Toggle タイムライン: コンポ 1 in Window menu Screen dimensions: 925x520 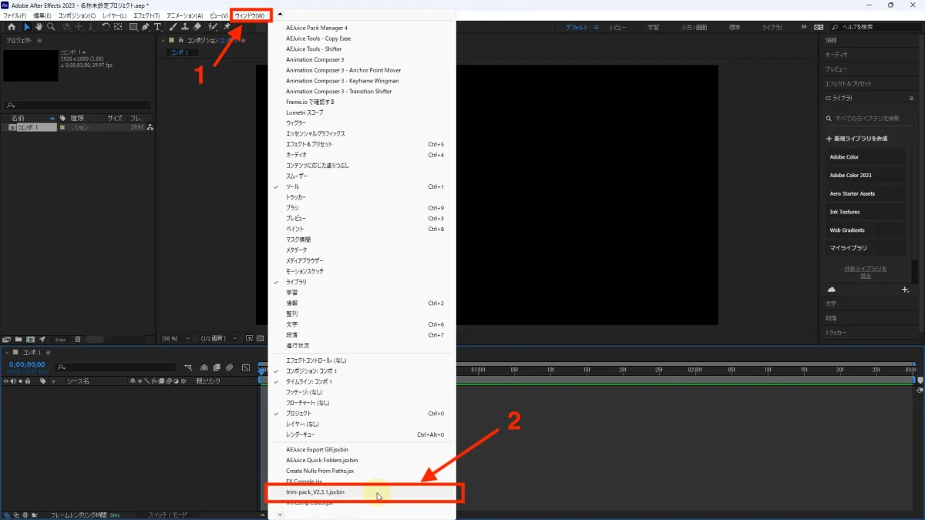(x=362, y=381)
